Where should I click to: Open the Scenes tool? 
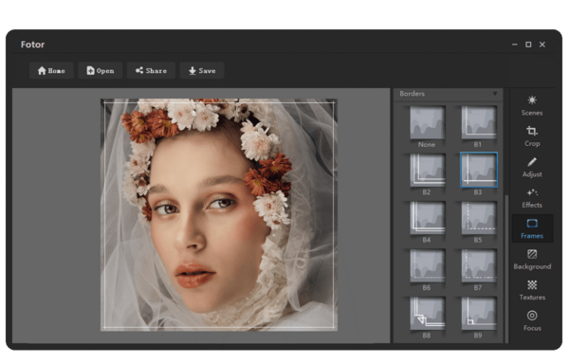click(x=532, y=105)
